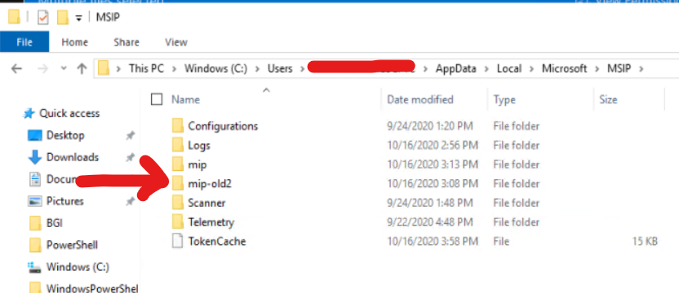Click the 'Logs' folder name
The height and width of the screenshot is (293, 679).
coord(199,146)
